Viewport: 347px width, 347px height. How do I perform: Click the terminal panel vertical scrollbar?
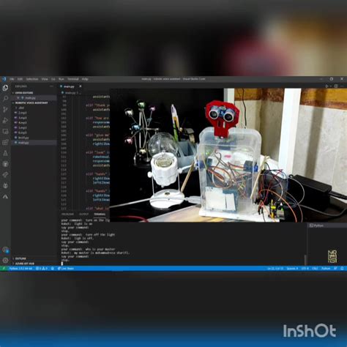(x=305, y=260)
